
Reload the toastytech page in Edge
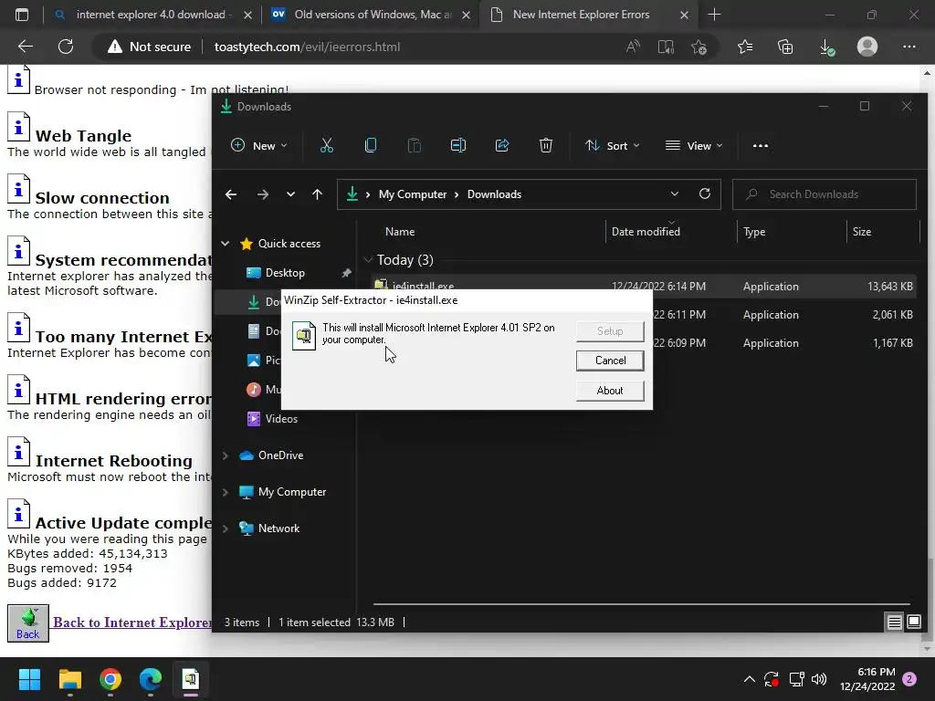pyautogui.click(x=66, y=47)
